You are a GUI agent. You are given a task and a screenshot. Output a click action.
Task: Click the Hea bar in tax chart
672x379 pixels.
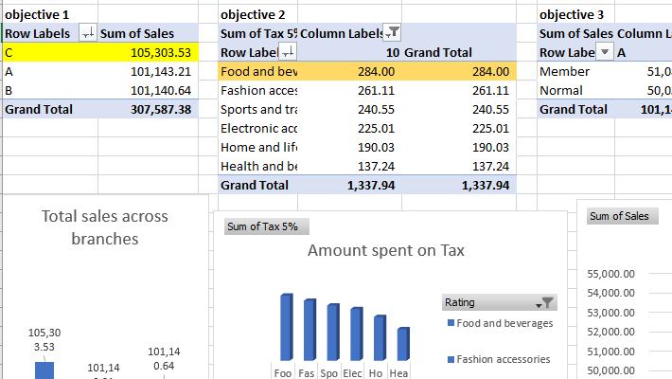pyautogui.click(x=402, y=344)
